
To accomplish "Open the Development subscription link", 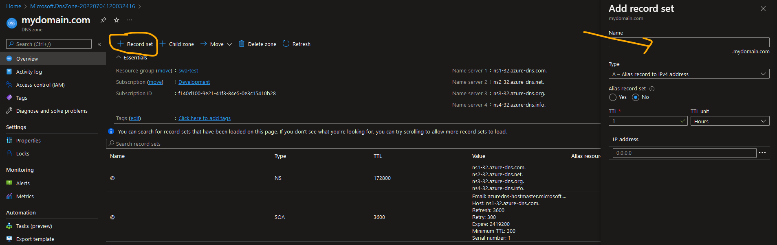I will [194, 82].
